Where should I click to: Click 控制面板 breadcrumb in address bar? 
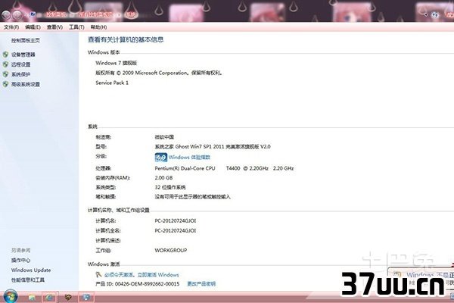[x=56, y=14]
